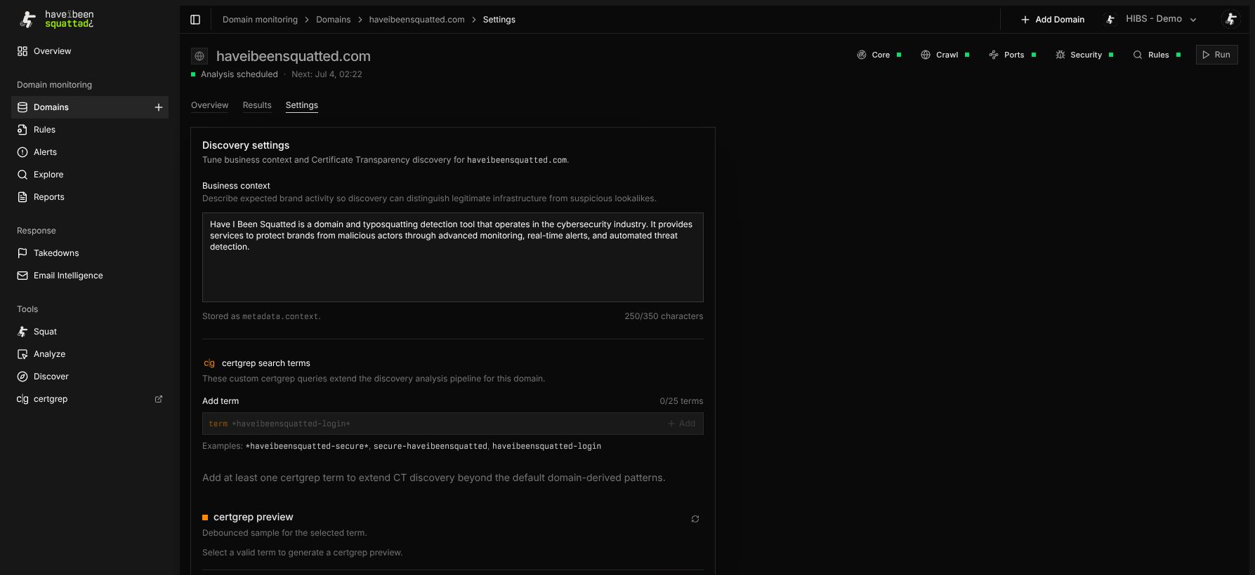
Task: Open Email Intelligence page
Action: pyautogui.click(x=90, y=276)
